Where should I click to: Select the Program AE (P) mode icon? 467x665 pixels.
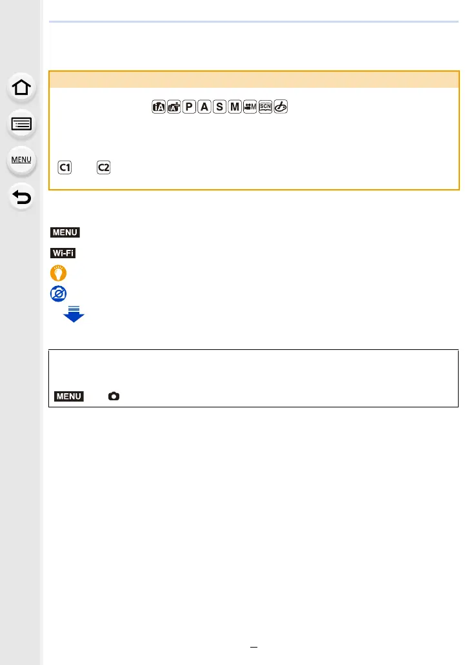pos(189,107)
